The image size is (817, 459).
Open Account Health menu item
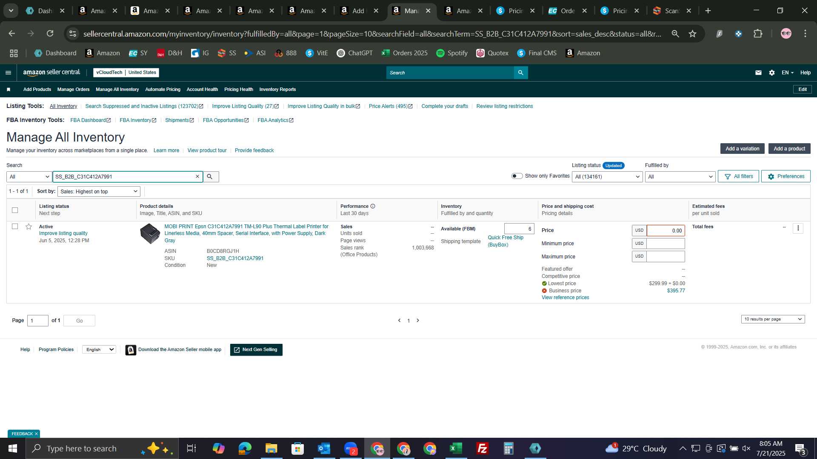(x=202, y=90)
